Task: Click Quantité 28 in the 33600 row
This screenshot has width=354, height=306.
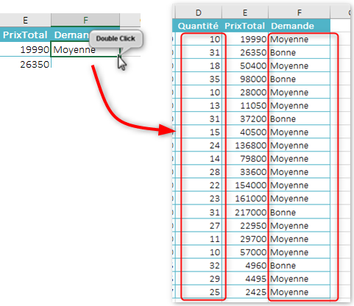Action: (199, 171)
